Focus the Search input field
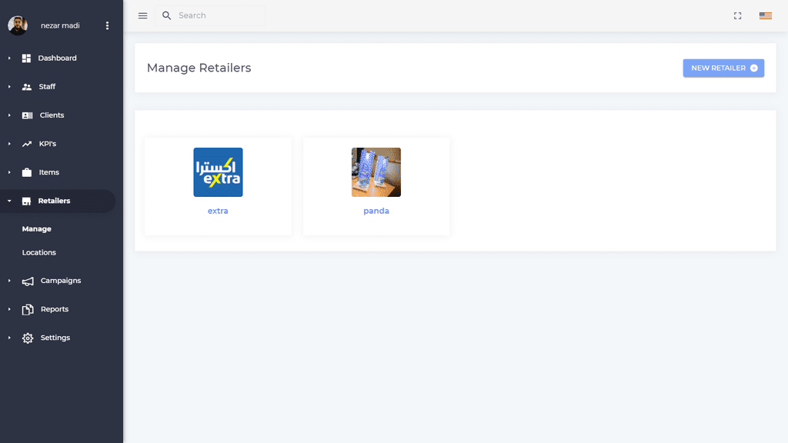This screenshot has height=443, width=788. [x=210, y=15]
